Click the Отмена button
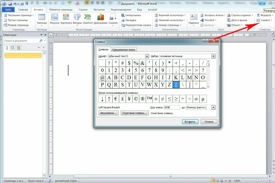This screenshot has width=275, height=183. [x=209, y=122]
